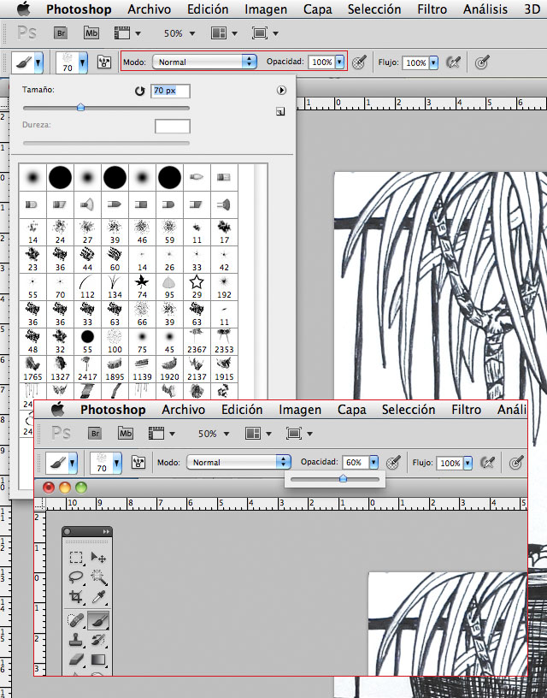Viewport: 547px width, 698px height.
Task: Toggle the brush panel icon in main window
Action: click(x=104, y=62)
